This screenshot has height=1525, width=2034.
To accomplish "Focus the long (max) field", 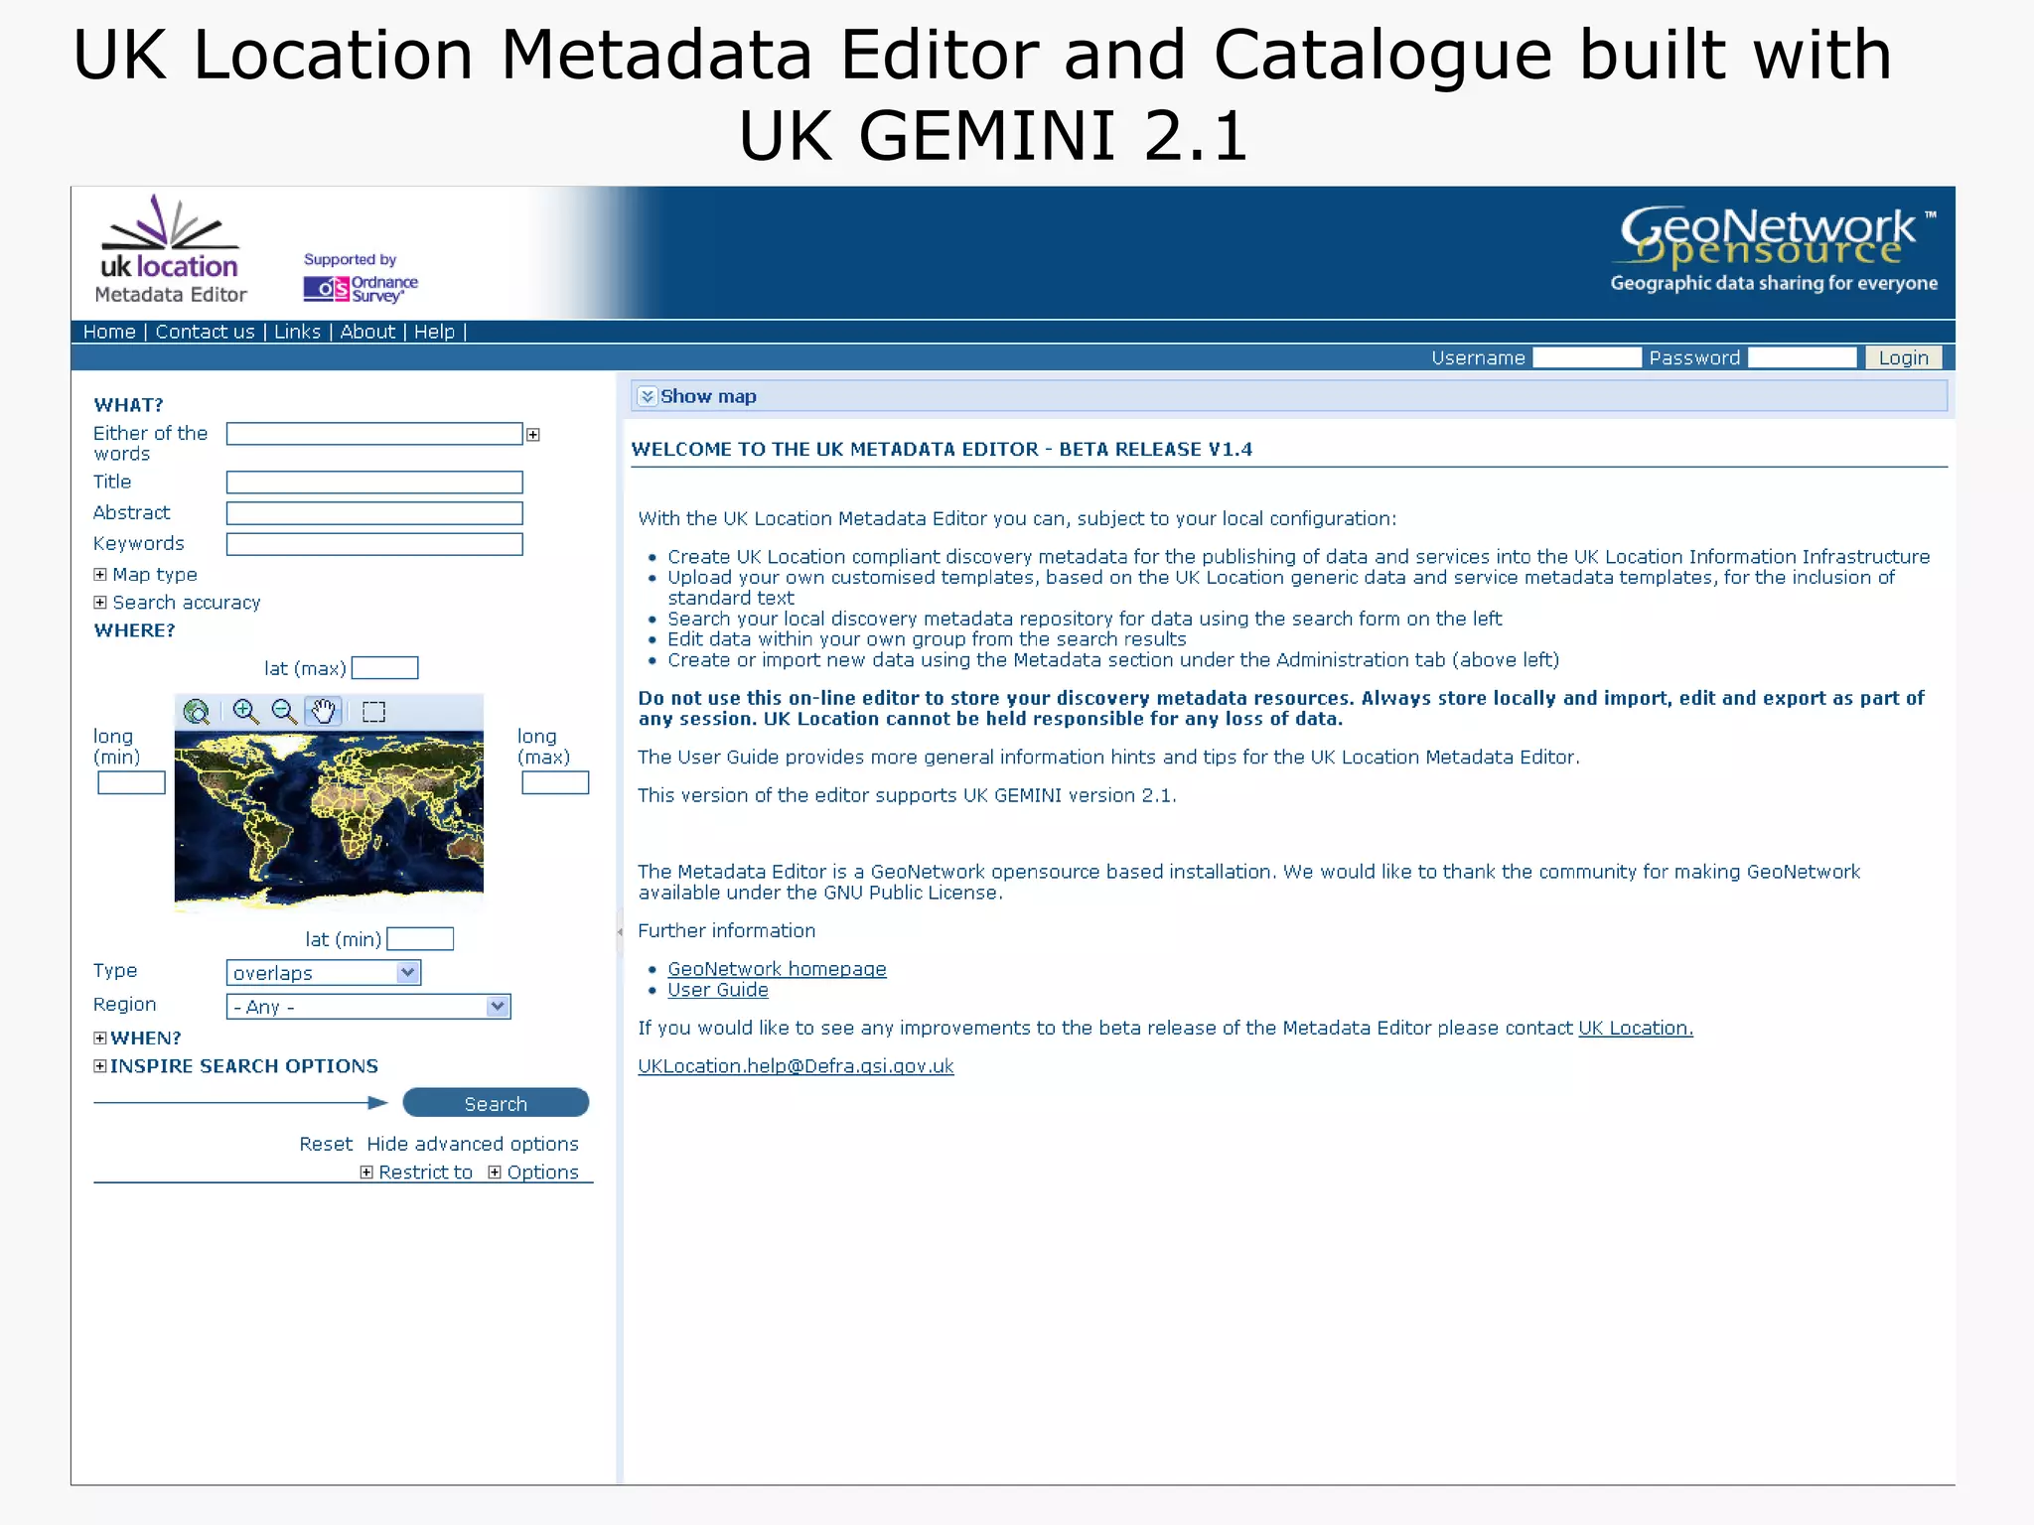I will [555, 783].
